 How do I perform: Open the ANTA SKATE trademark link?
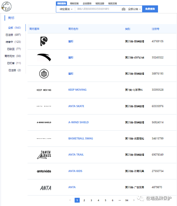[x=76, y=106]
